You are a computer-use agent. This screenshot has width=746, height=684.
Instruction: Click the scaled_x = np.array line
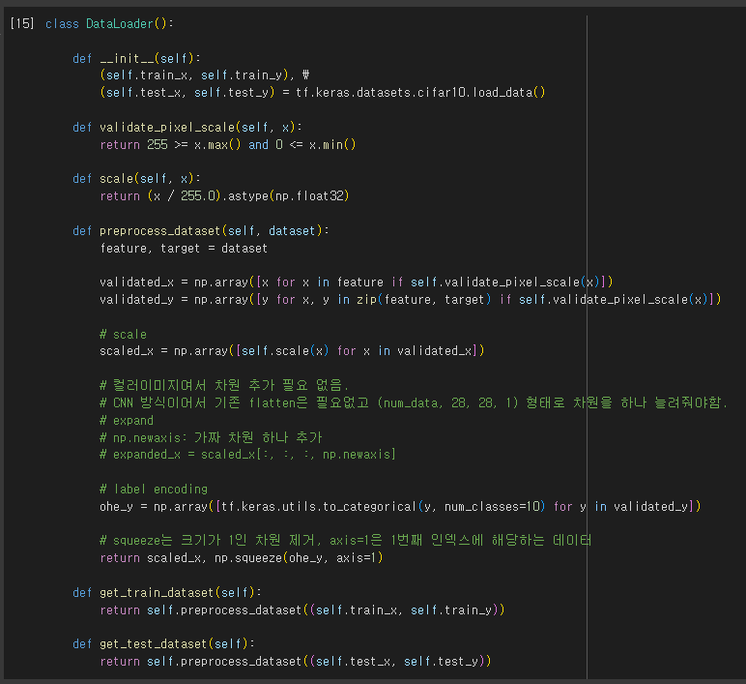click(292, 350)
